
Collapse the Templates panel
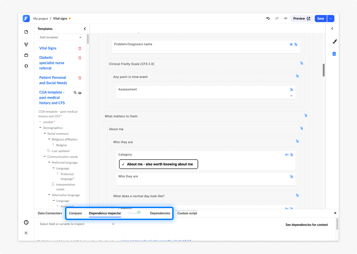click(85, 29)
